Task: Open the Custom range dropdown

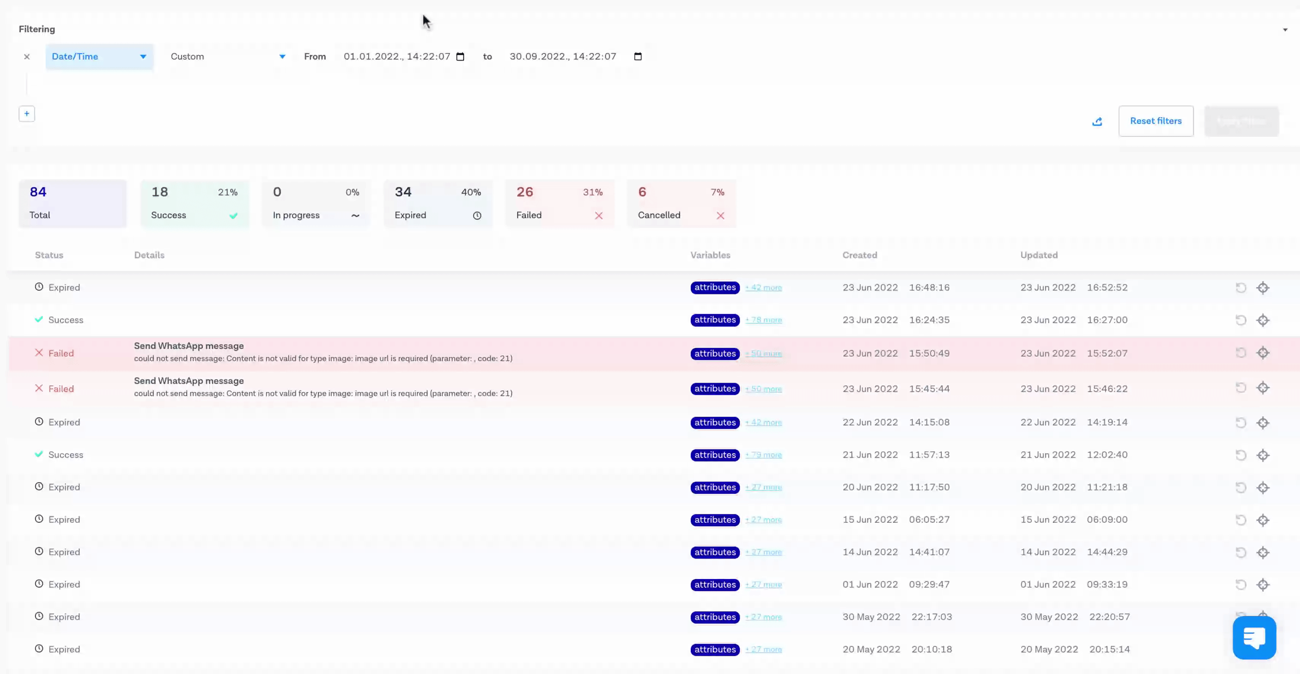Action: [x=227, y=57]
